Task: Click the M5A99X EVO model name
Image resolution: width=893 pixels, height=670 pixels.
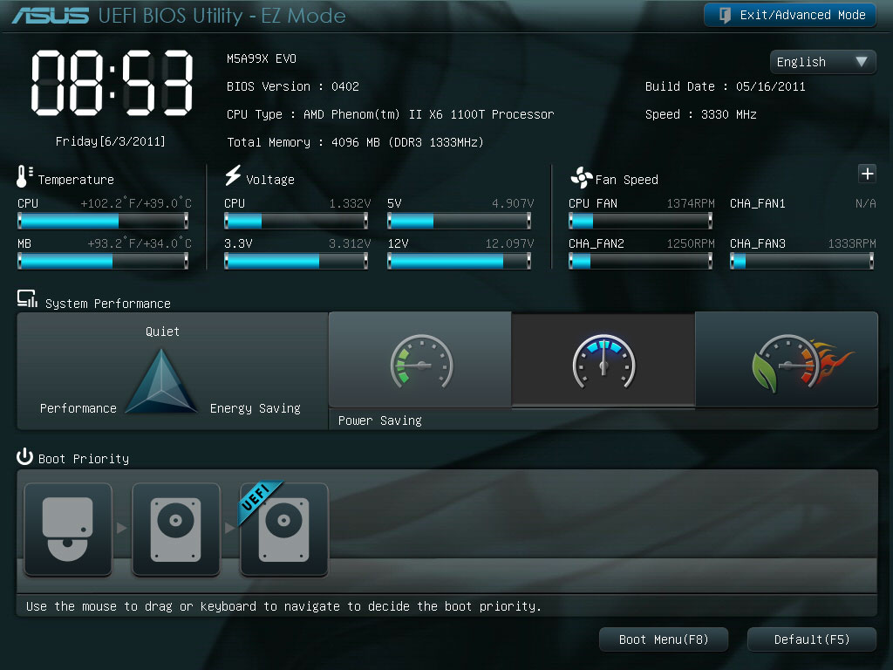Action: pyautogui.click(x=262, y=58)
